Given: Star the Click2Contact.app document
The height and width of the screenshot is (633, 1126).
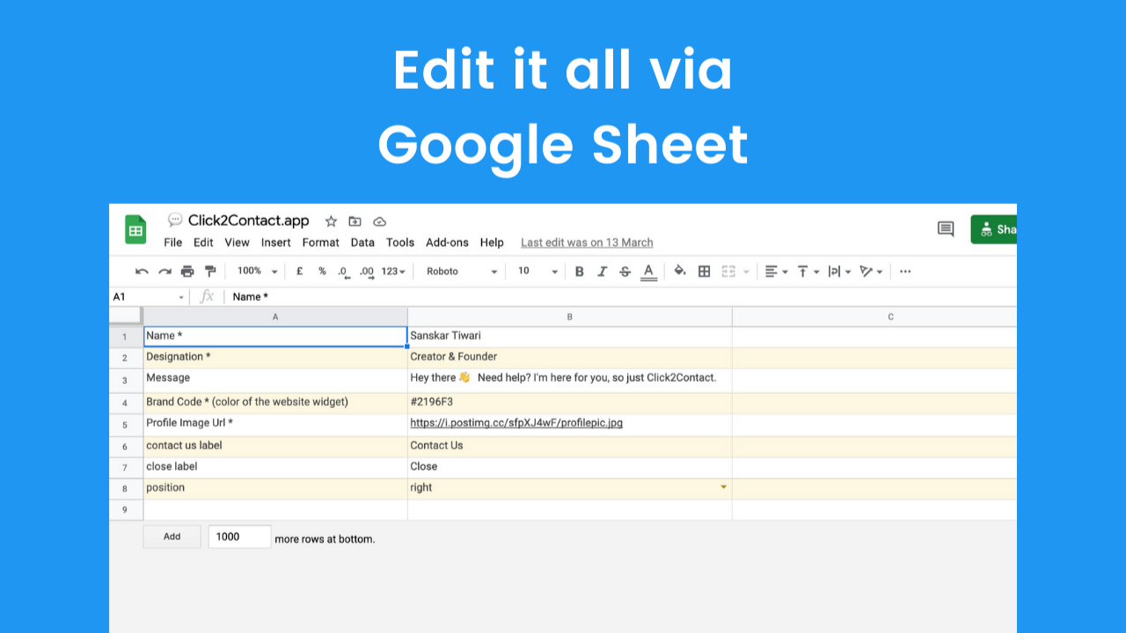Looking at the screenshot, I should tap(331, 222).
